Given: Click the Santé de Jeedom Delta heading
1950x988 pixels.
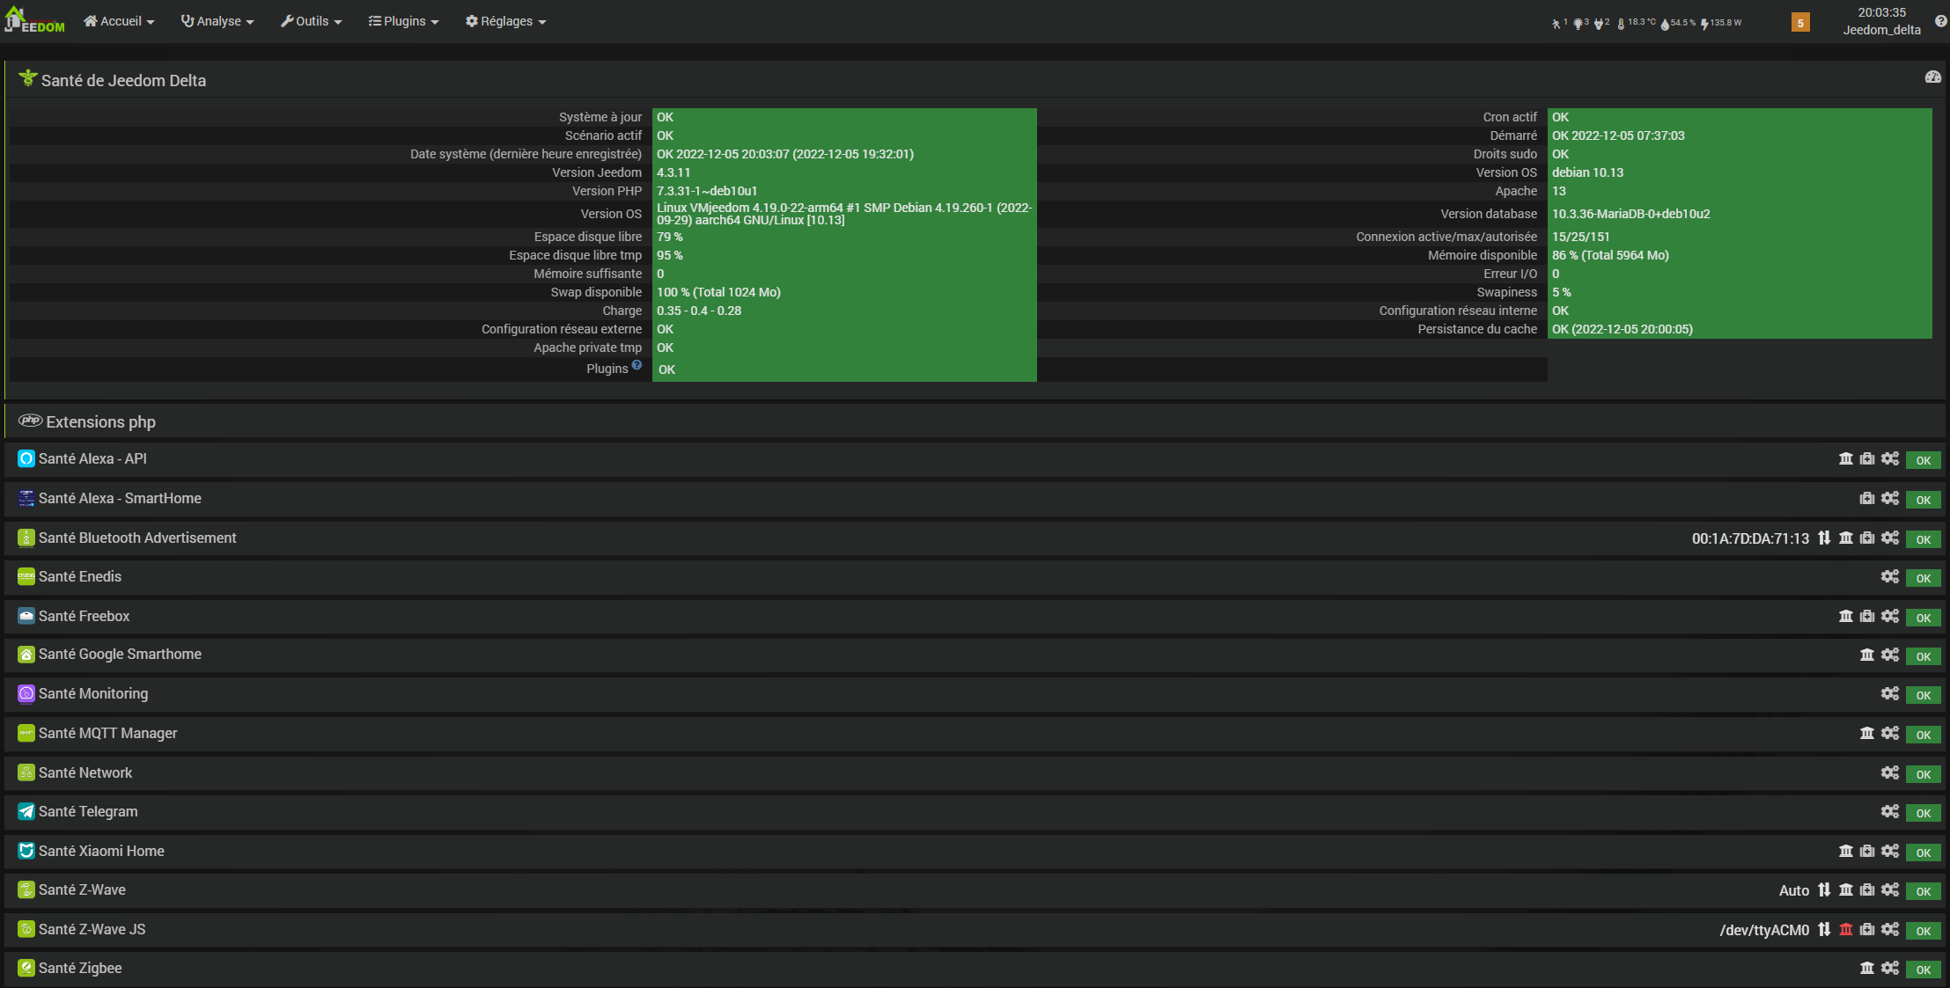Looking at the screenshot, I should pyautogui.click(x=123, y=80).
